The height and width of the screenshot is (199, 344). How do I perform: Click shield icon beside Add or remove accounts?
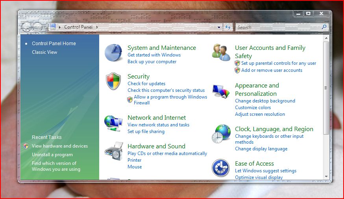coord(237,70)
